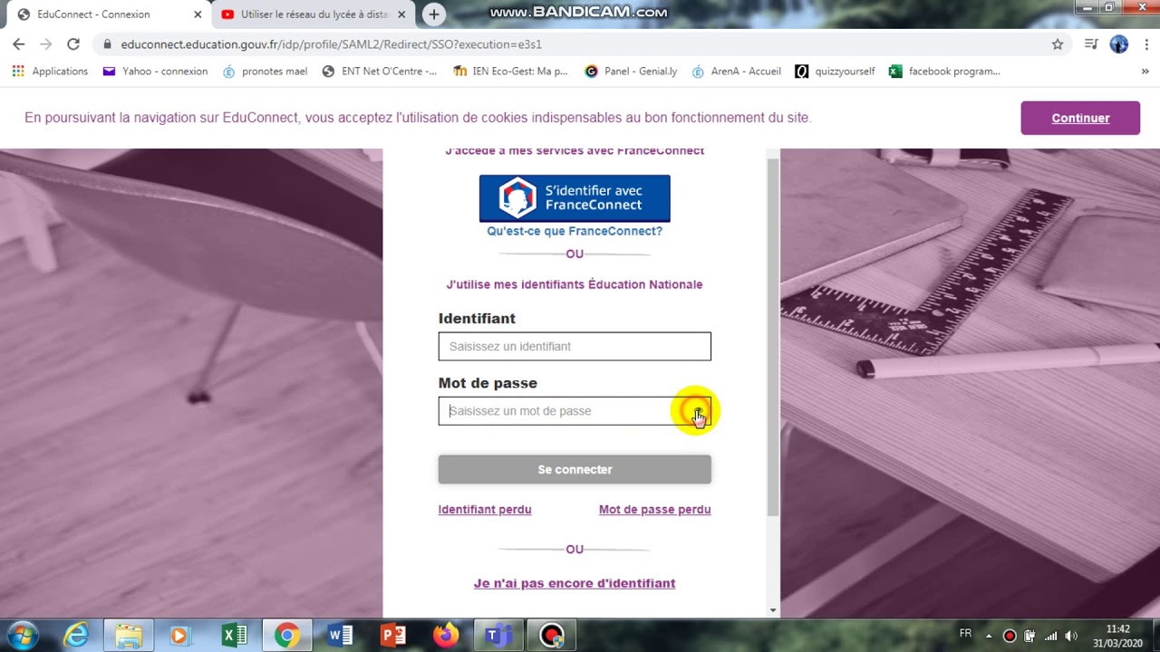Open a new browser tab
The image size is (1160, 652).
(434, 14)
